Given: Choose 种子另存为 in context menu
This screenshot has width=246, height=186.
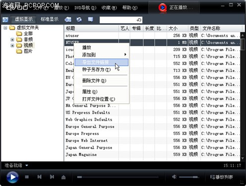Looking at the screenshot, I should pyautogui.click(x=101, y=69).
